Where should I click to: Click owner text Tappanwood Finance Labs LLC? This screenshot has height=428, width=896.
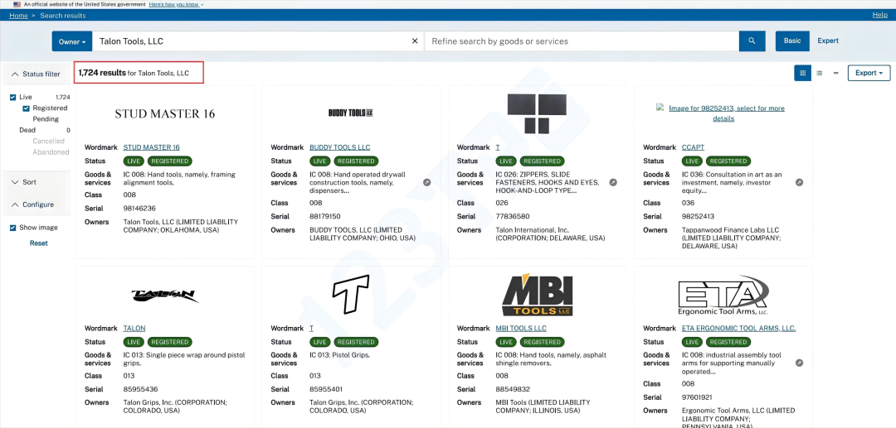click(732, 238)
